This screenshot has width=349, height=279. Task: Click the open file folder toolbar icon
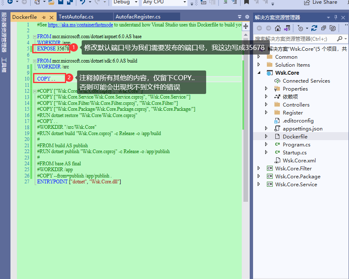click(x=52, y=2)
